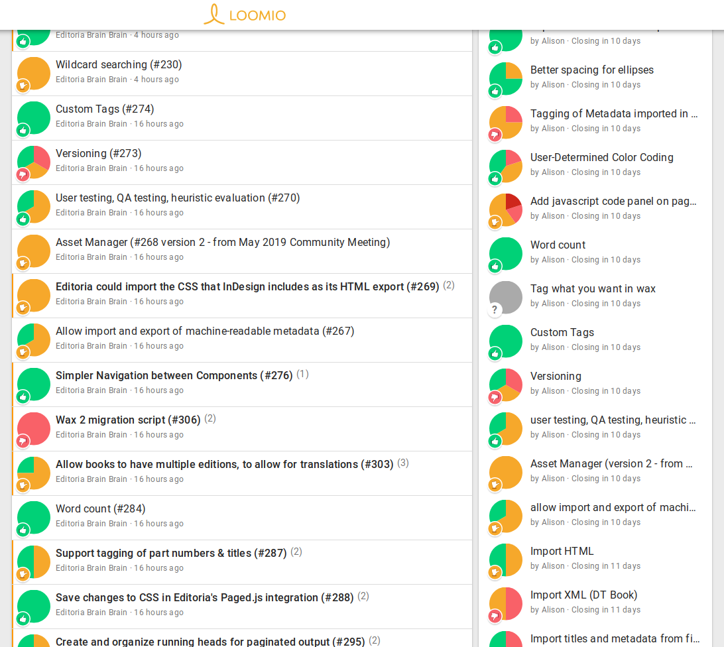
Task: Open the Tag what you want in wax poll
Action: point(593,288)
